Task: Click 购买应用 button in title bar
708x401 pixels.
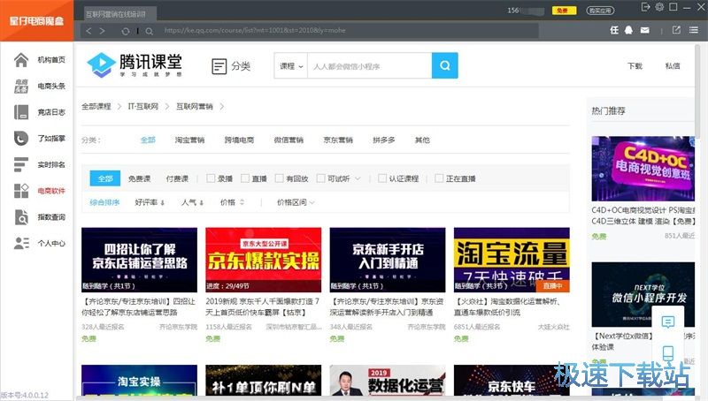Action: click(600, 11)
